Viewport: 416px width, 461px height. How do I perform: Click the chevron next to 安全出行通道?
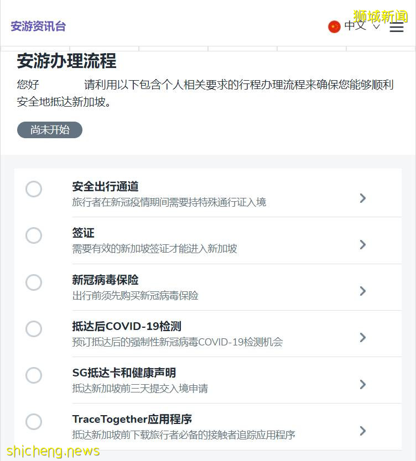(363, 198)
